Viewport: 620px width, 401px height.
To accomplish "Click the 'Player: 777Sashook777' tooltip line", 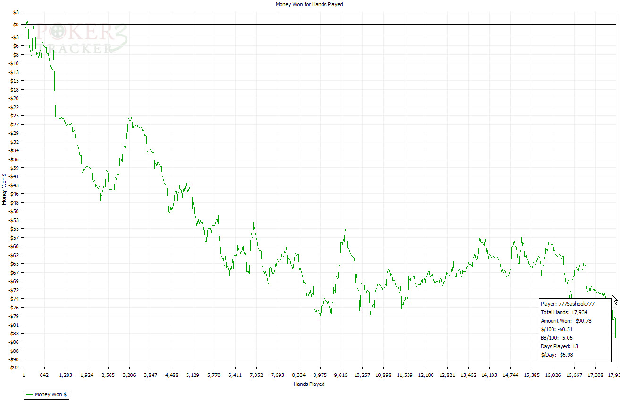I will 567,304.
